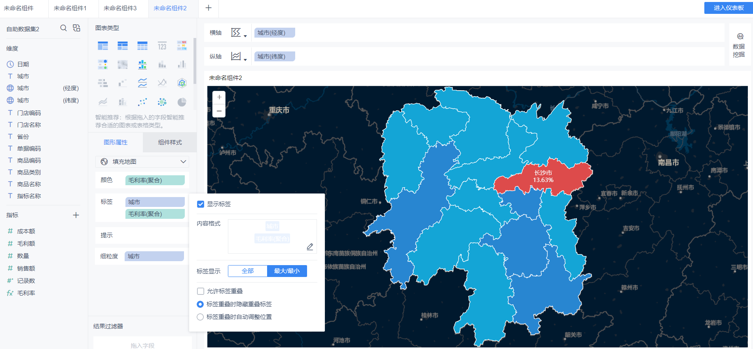The image size is (753, 349).
Task: Expand the 纵轴 axis type dropdown
Action: (x=239, y=57)
